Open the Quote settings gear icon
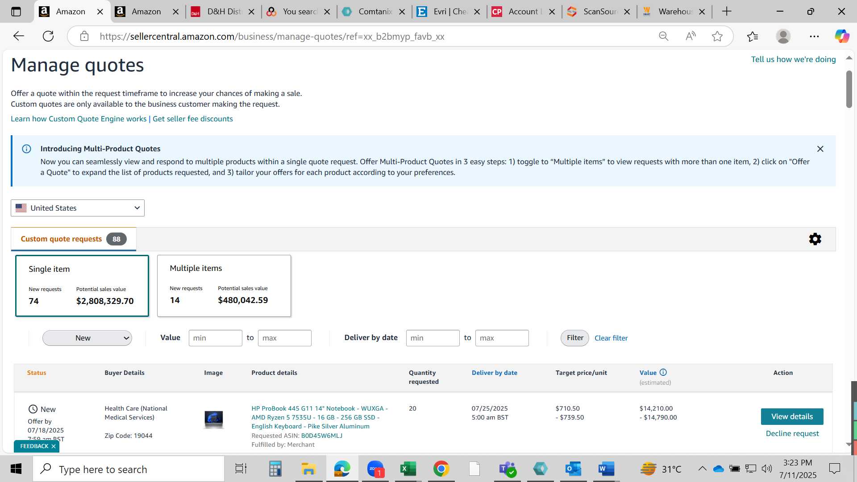The height and width of the screenshot is (482, 857). click(815, 239)
